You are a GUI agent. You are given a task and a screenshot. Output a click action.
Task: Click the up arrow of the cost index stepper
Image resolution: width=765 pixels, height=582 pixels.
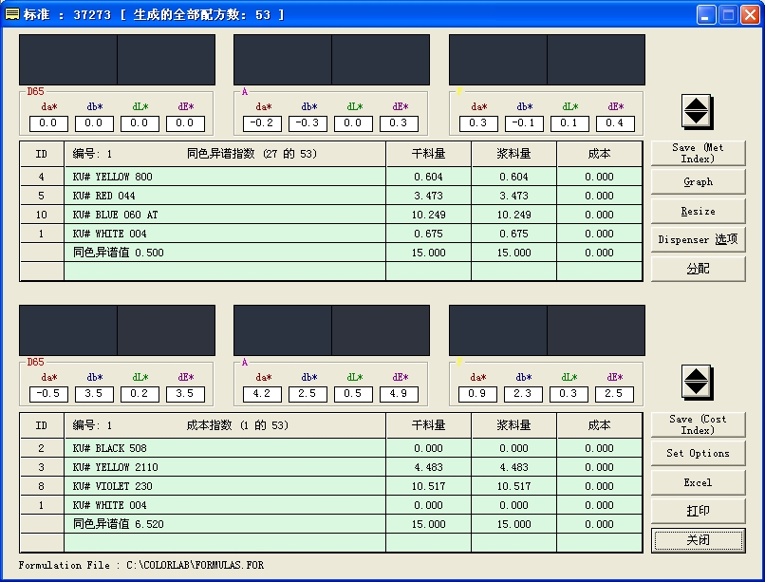click(697, 375)
